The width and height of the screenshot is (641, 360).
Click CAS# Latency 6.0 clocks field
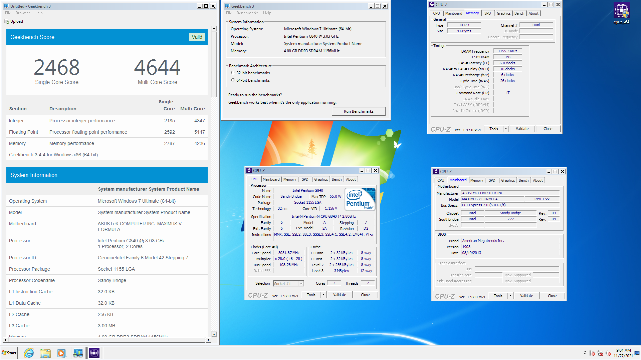coord(507,63)
